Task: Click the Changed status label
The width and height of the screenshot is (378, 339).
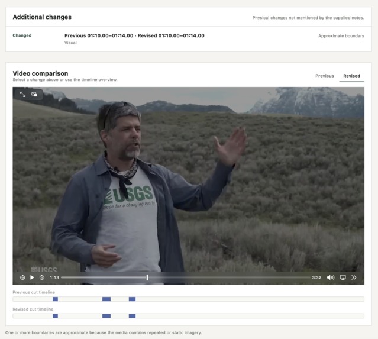Action: click(22, 35)
